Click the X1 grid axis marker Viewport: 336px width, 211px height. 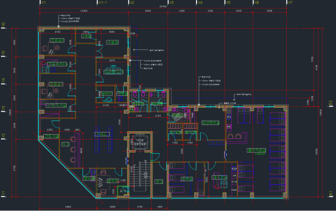pyautogui.click(x=43, y=2)
